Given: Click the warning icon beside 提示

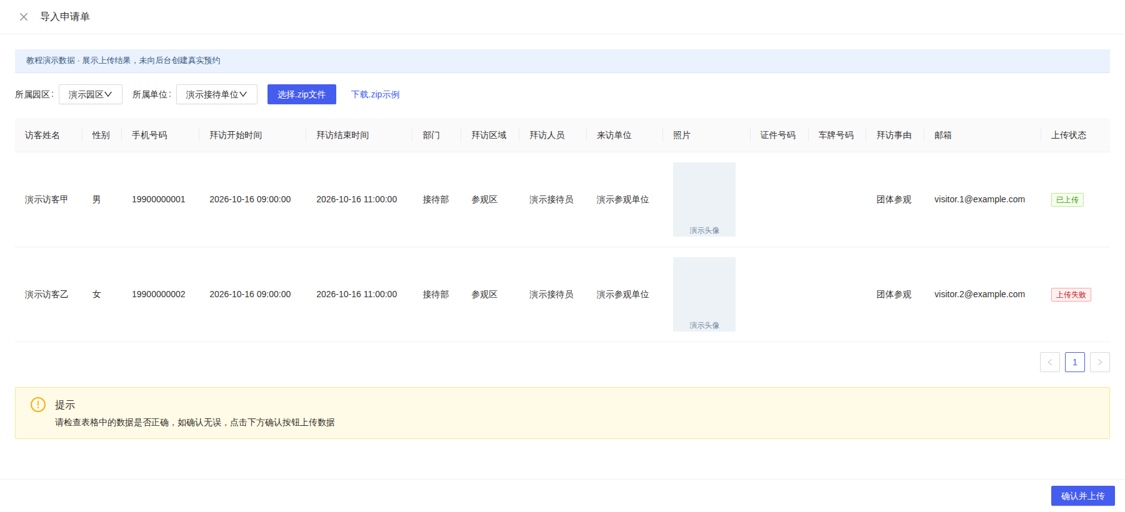Looking at the screenshot, I should tap(38, 405).
